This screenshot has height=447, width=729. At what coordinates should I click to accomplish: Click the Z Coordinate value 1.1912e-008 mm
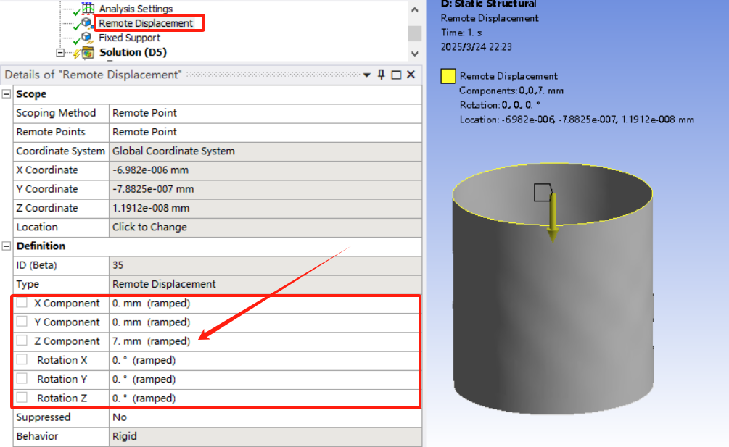click(265, 208)
